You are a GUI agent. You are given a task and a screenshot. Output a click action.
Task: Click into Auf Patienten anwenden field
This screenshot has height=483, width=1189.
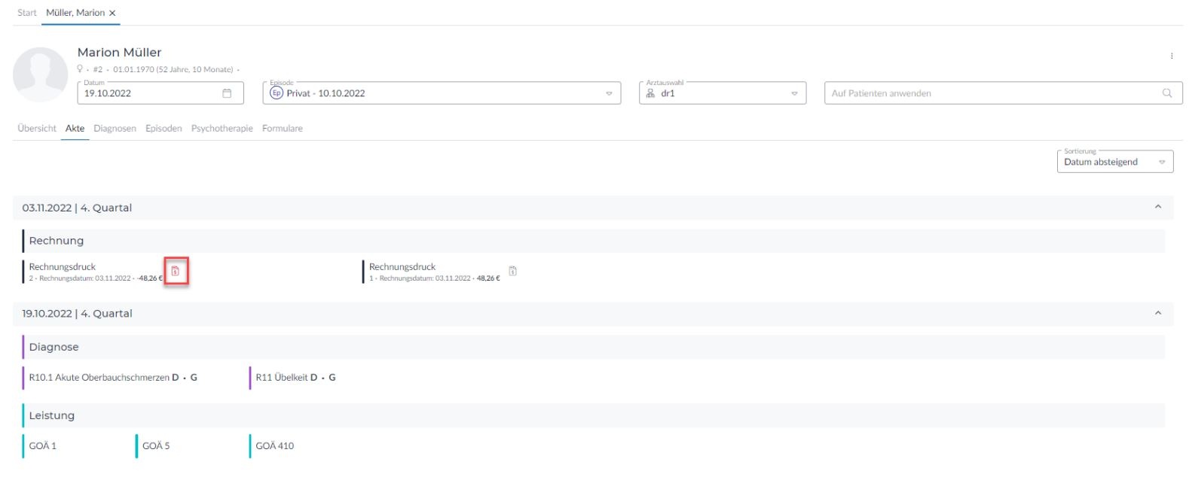(x=987, y=93)
